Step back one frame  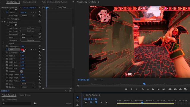[148, 89]
